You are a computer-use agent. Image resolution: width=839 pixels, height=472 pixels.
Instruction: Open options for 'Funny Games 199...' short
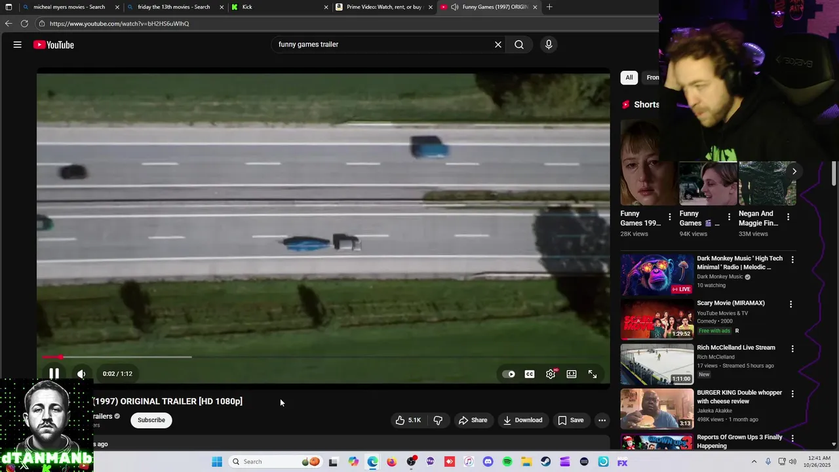pos(669,217)
